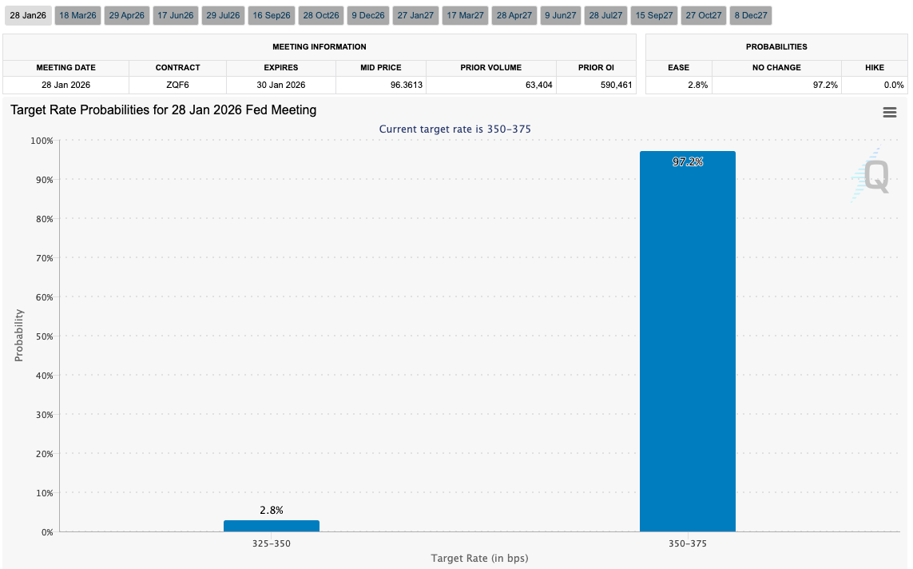
Task: Click the 97.2% bar for 350-375
Action: [x=687, y=344]
